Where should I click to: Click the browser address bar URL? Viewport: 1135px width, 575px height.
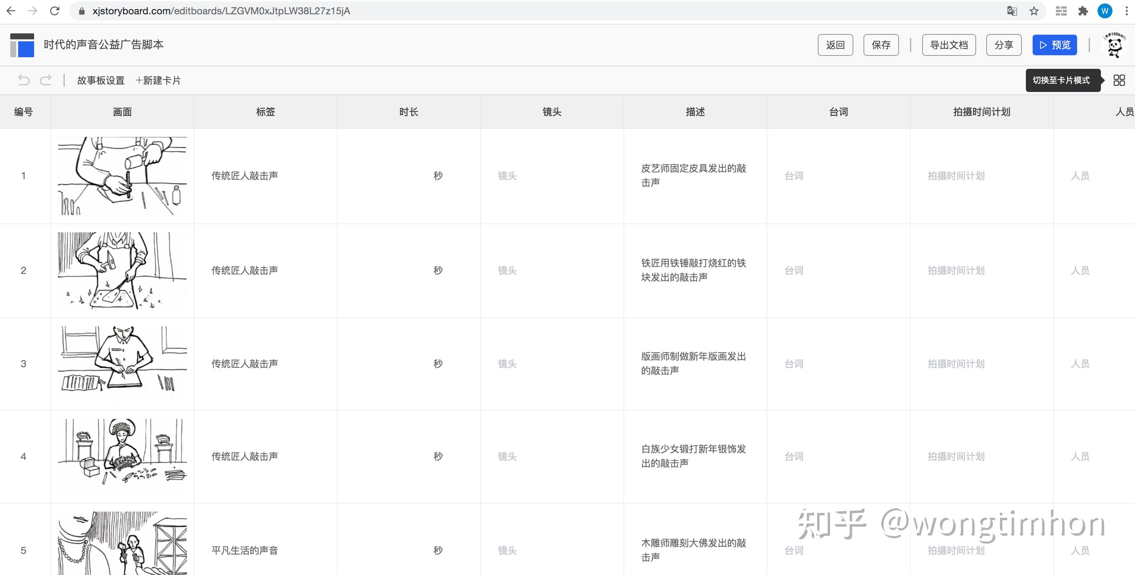pos(221,11)
